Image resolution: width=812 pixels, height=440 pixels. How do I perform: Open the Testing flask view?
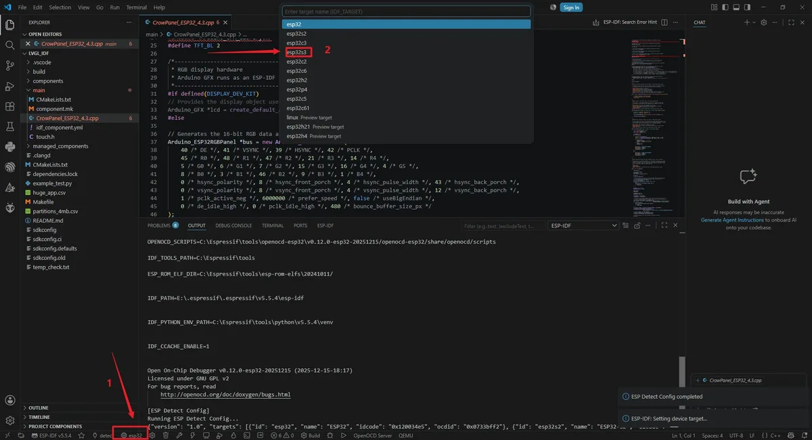(x=10, y=127)
